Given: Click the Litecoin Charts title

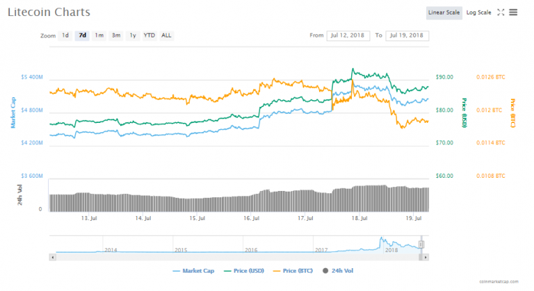Looking at the screenshot, I should [49, 13].
